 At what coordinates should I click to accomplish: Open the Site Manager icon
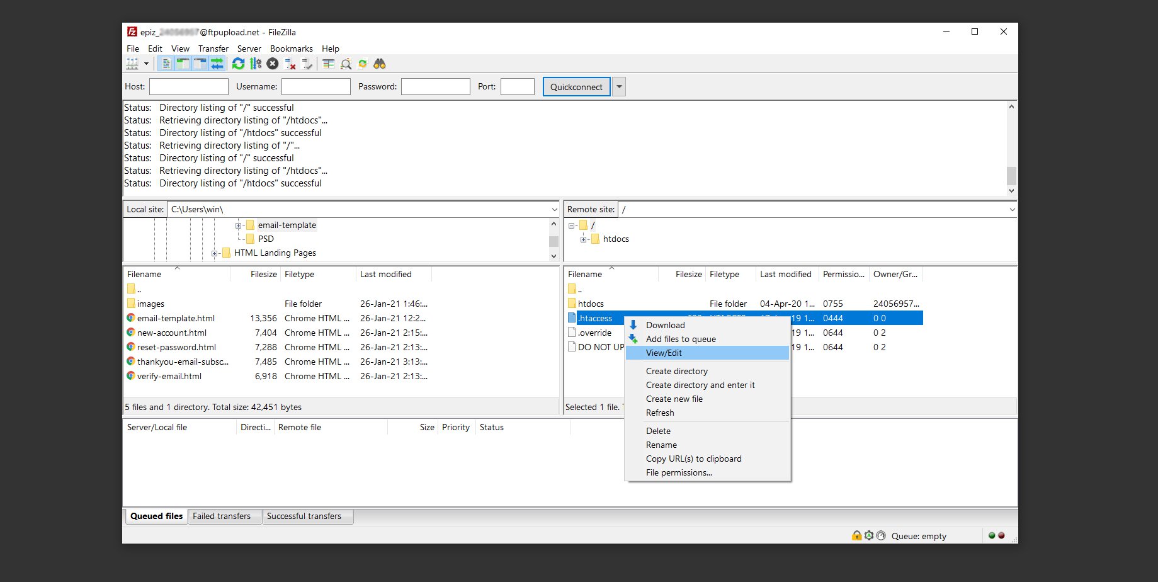(x=132, y=64)
